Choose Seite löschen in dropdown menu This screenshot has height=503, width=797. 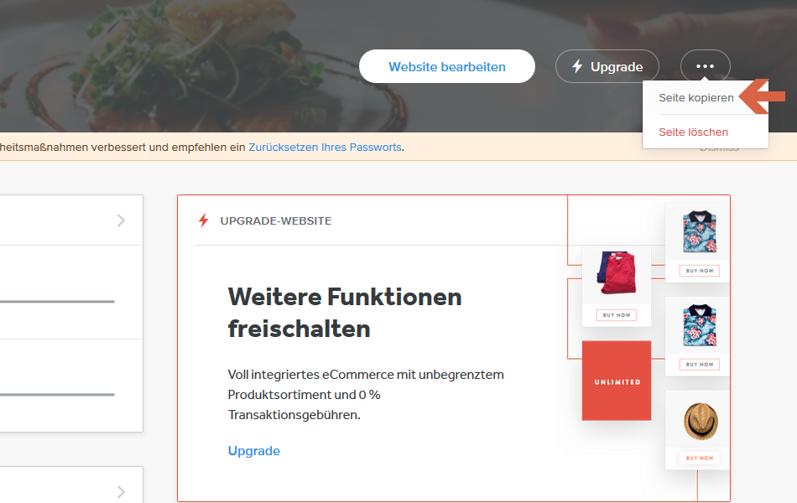(x=693, y=132)
